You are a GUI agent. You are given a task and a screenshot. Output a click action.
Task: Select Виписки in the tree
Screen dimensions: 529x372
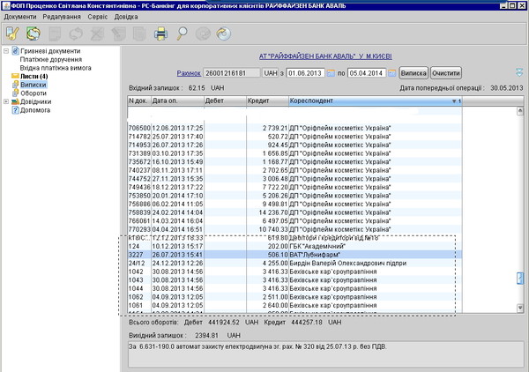point(34,85)
